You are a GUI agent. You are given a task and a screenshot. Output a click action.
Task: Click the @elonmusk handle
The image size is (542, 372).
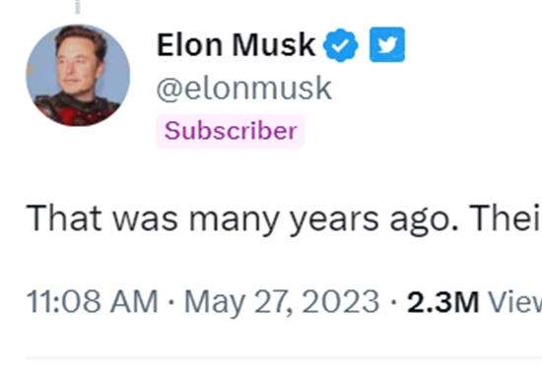tap(244, 89)
